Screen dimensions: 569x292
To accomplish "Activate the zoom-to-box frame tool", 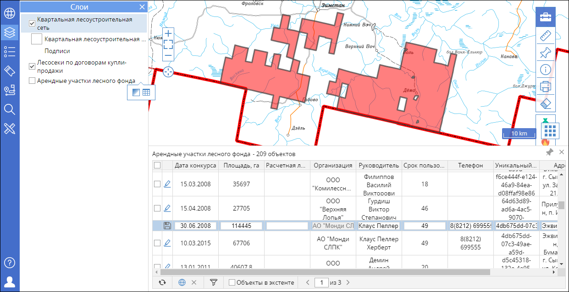I will click(x=168, y=44).
